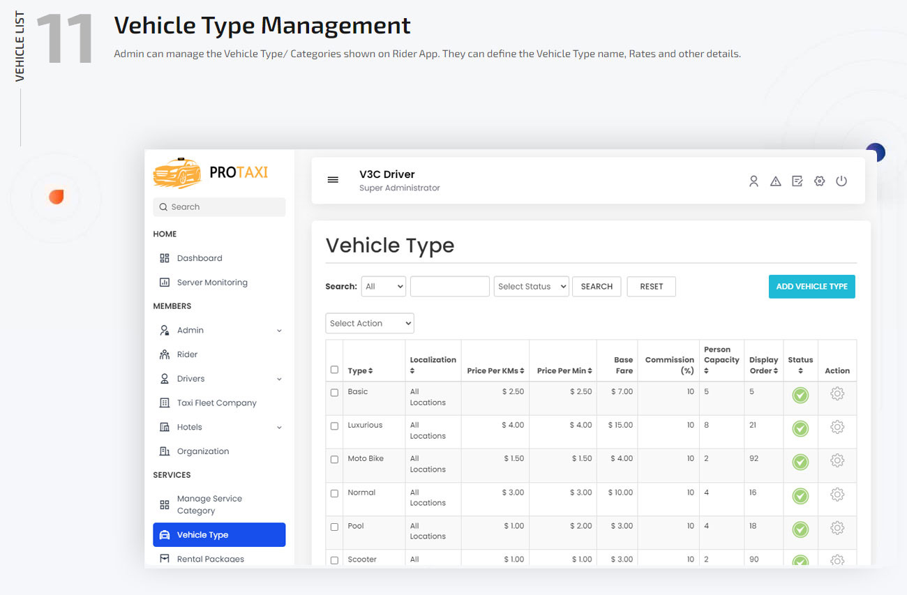
Task: Click the ADD VEHICLE TYPE button
Action: coord(811,286)
